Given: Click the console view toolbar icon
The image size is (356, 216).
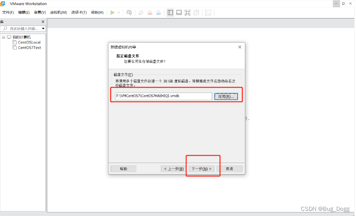Looking at the screenshot, I should tap(208, 13).
